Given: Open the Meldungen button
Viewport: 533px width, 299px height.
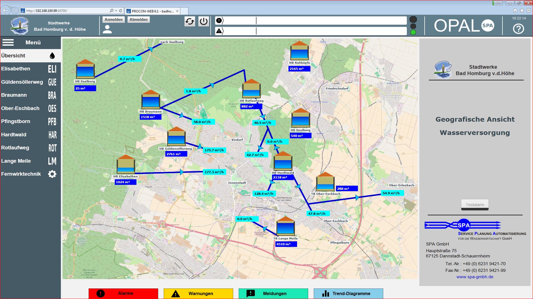Looking at the screenshot, I should [273, 293].
